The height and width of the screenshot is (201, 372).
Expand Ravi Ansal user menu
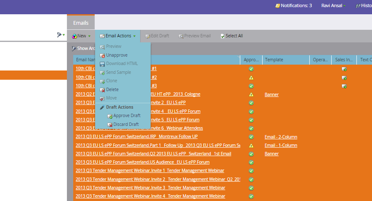(x=333, y=6)
